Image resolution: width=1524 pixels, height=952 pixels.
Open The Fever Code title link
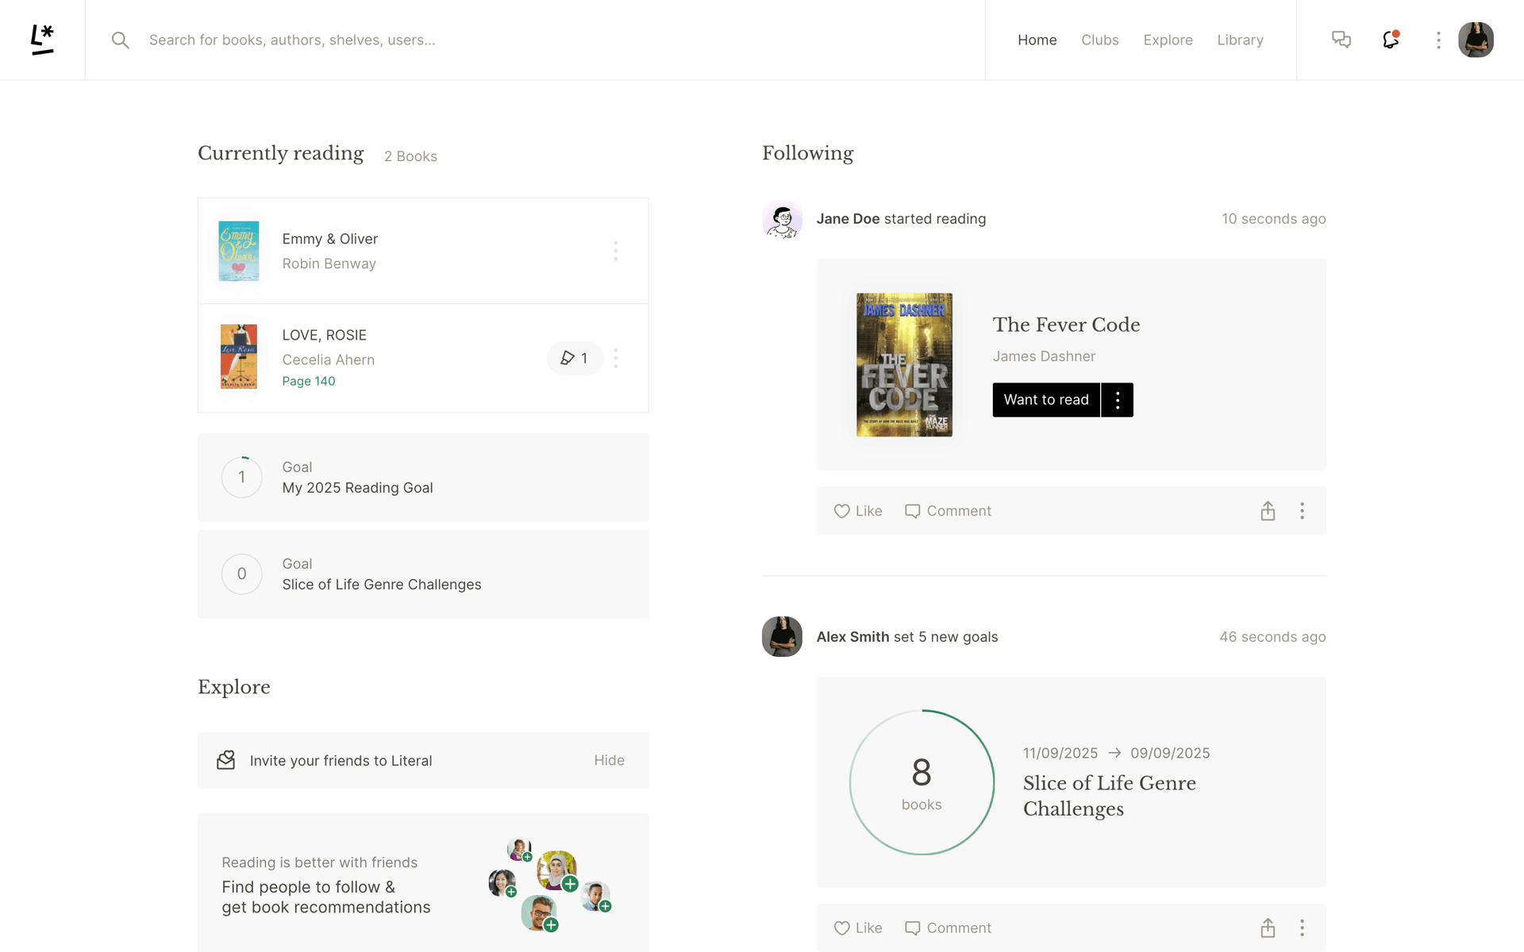[x=1066, y=324]
